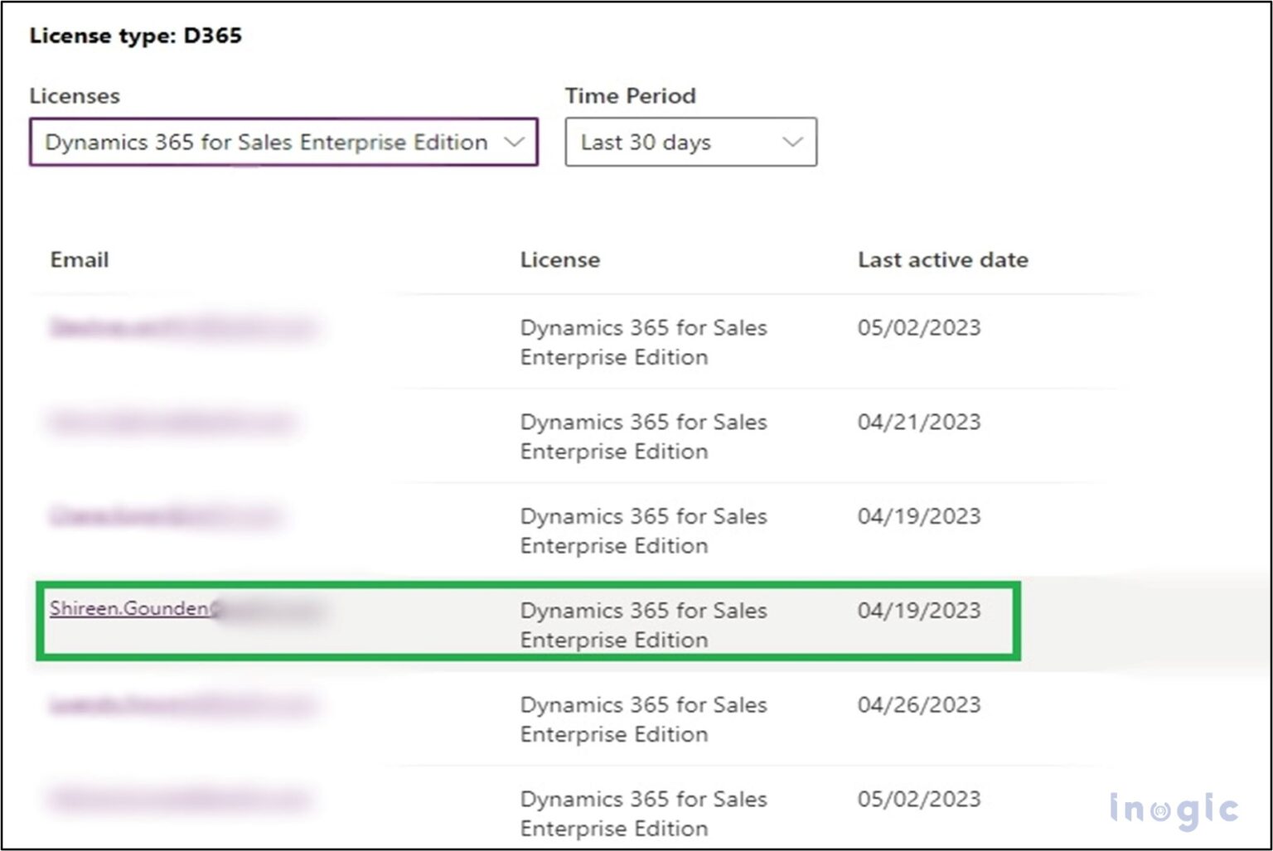Click the Licenses field label
This screenshot has height=851, width=1273.
point(75,95)
